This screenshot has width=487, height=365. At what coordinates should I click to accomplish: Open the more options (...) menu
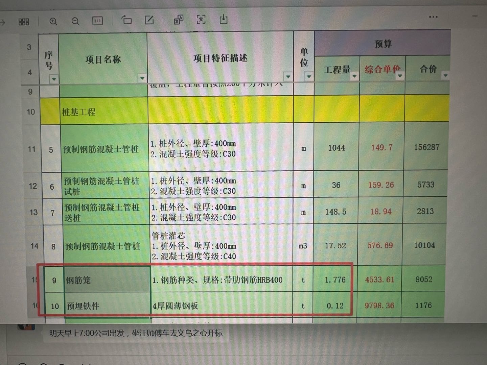point(433,17)
